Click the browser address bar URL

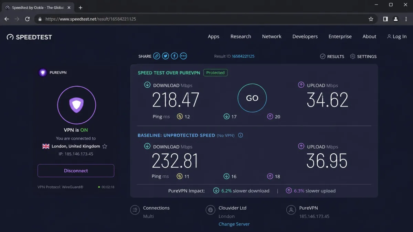(91, 19)
